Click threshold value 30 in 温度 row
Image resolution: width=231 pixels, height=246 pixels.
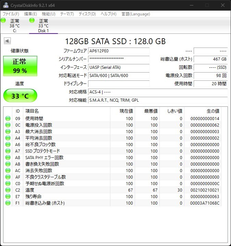(180, 190)
